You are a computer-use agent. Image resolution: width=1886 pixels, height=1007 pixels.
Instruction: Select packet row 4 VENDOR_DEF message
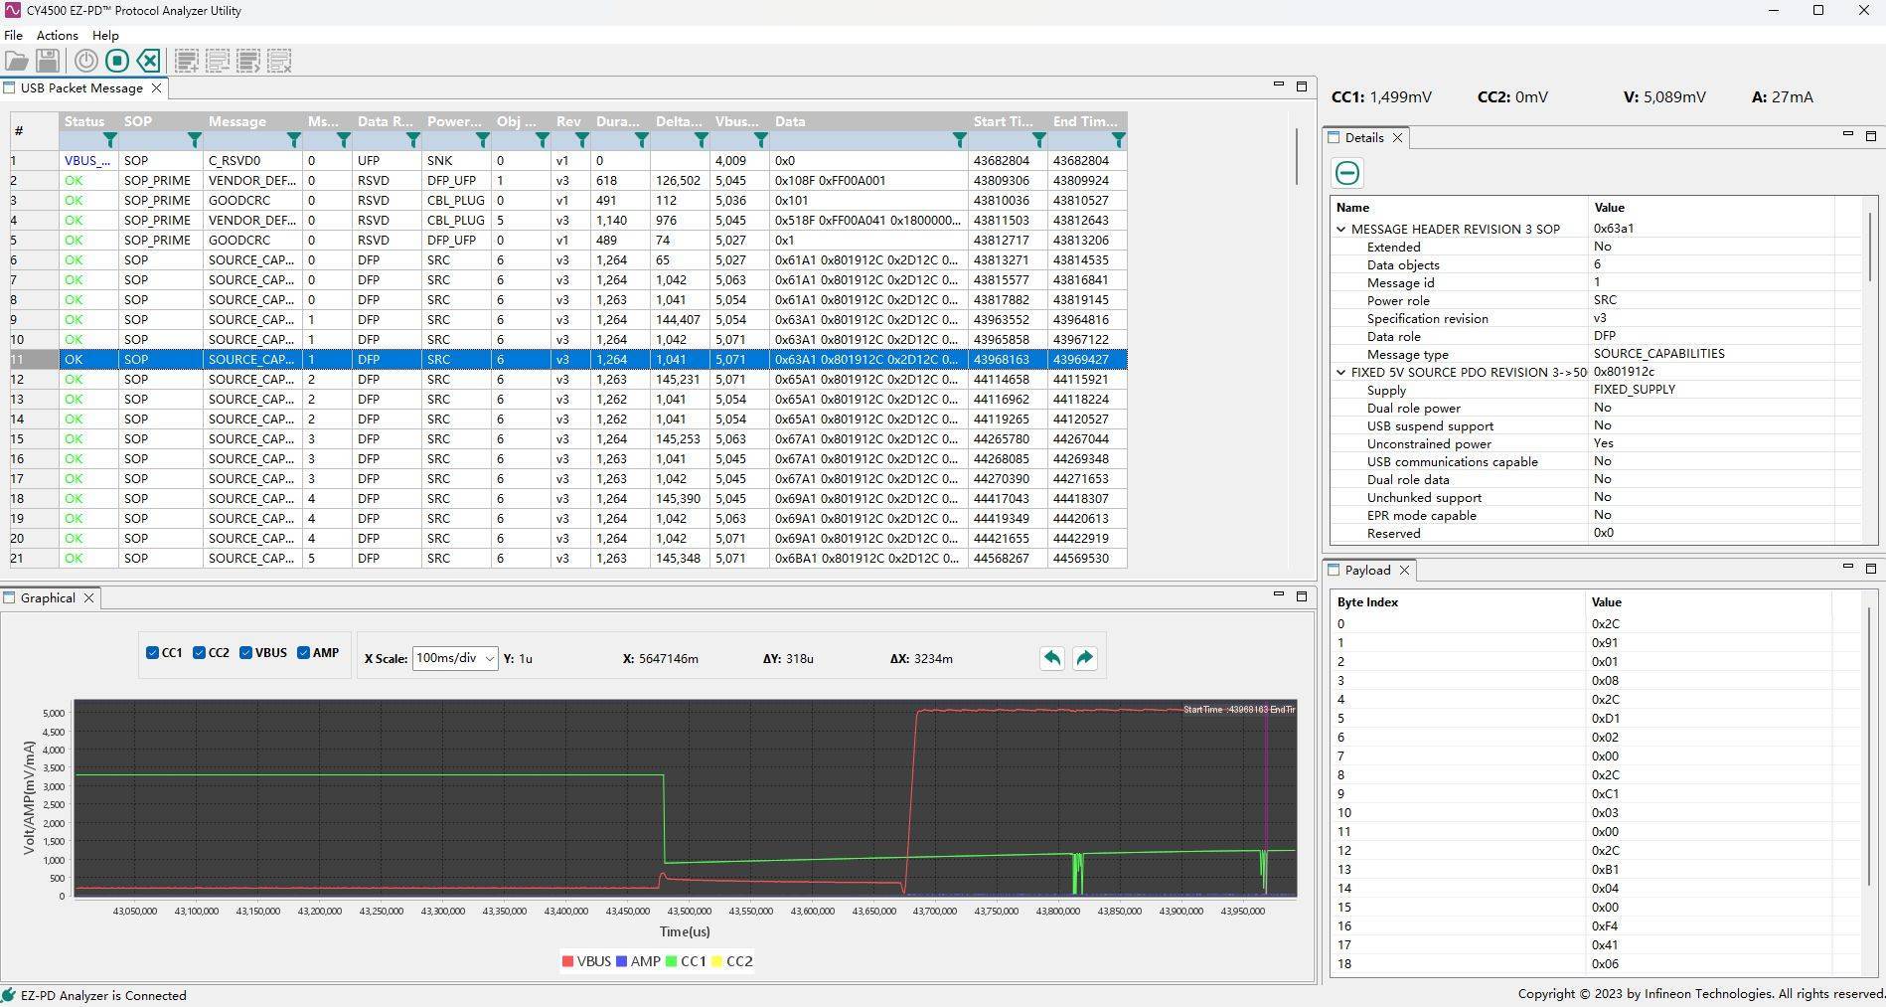point(251,221)
